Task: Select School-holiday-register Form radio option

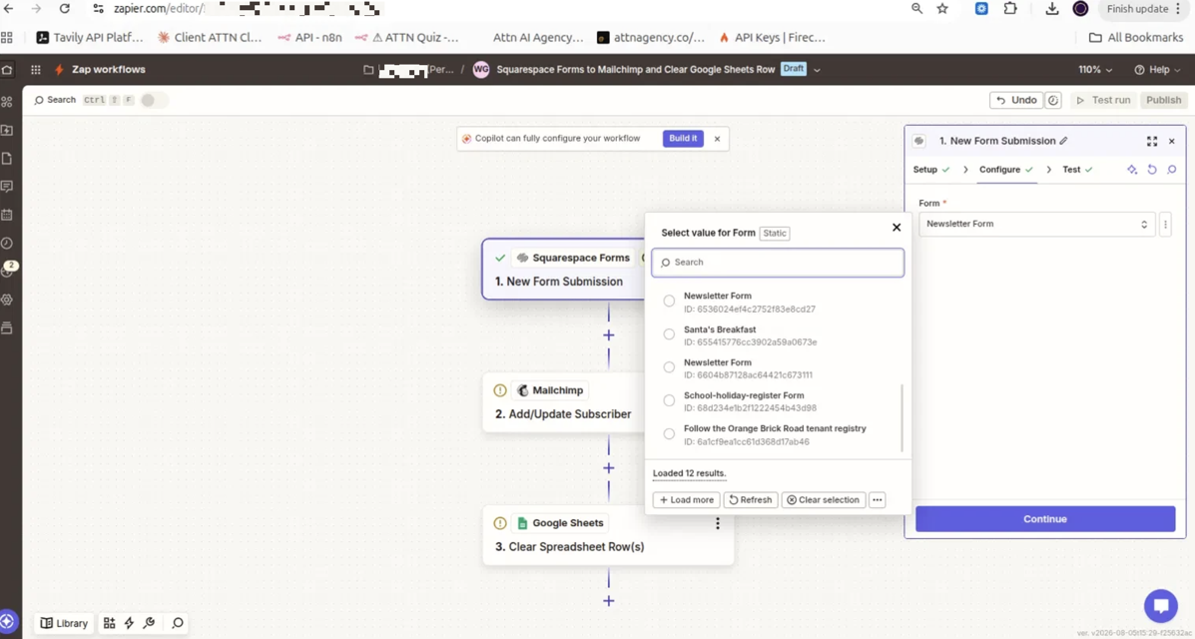Action: click(x=668, y=400)
